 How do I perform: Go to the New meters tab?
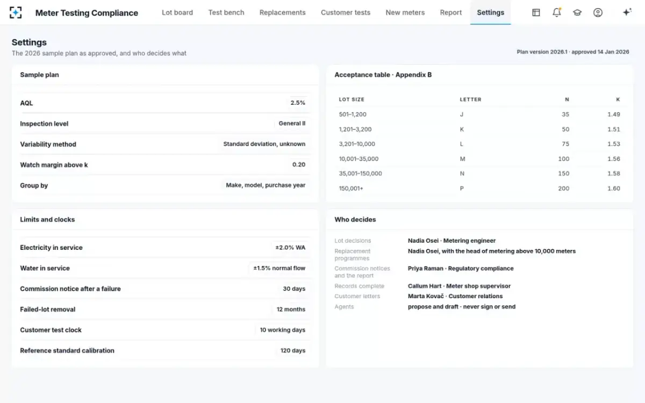pyautogui.click(x=405, y=12)
